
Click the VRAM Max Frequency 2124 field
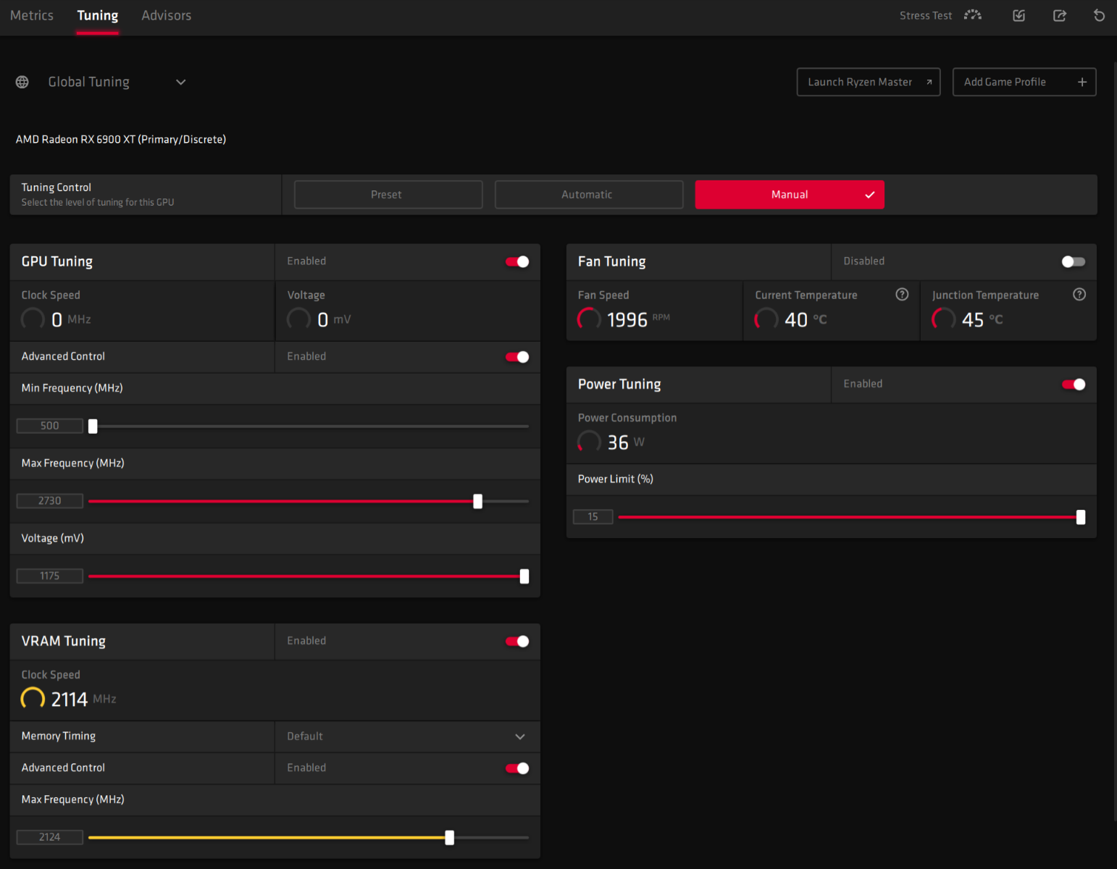coord(50,837)
